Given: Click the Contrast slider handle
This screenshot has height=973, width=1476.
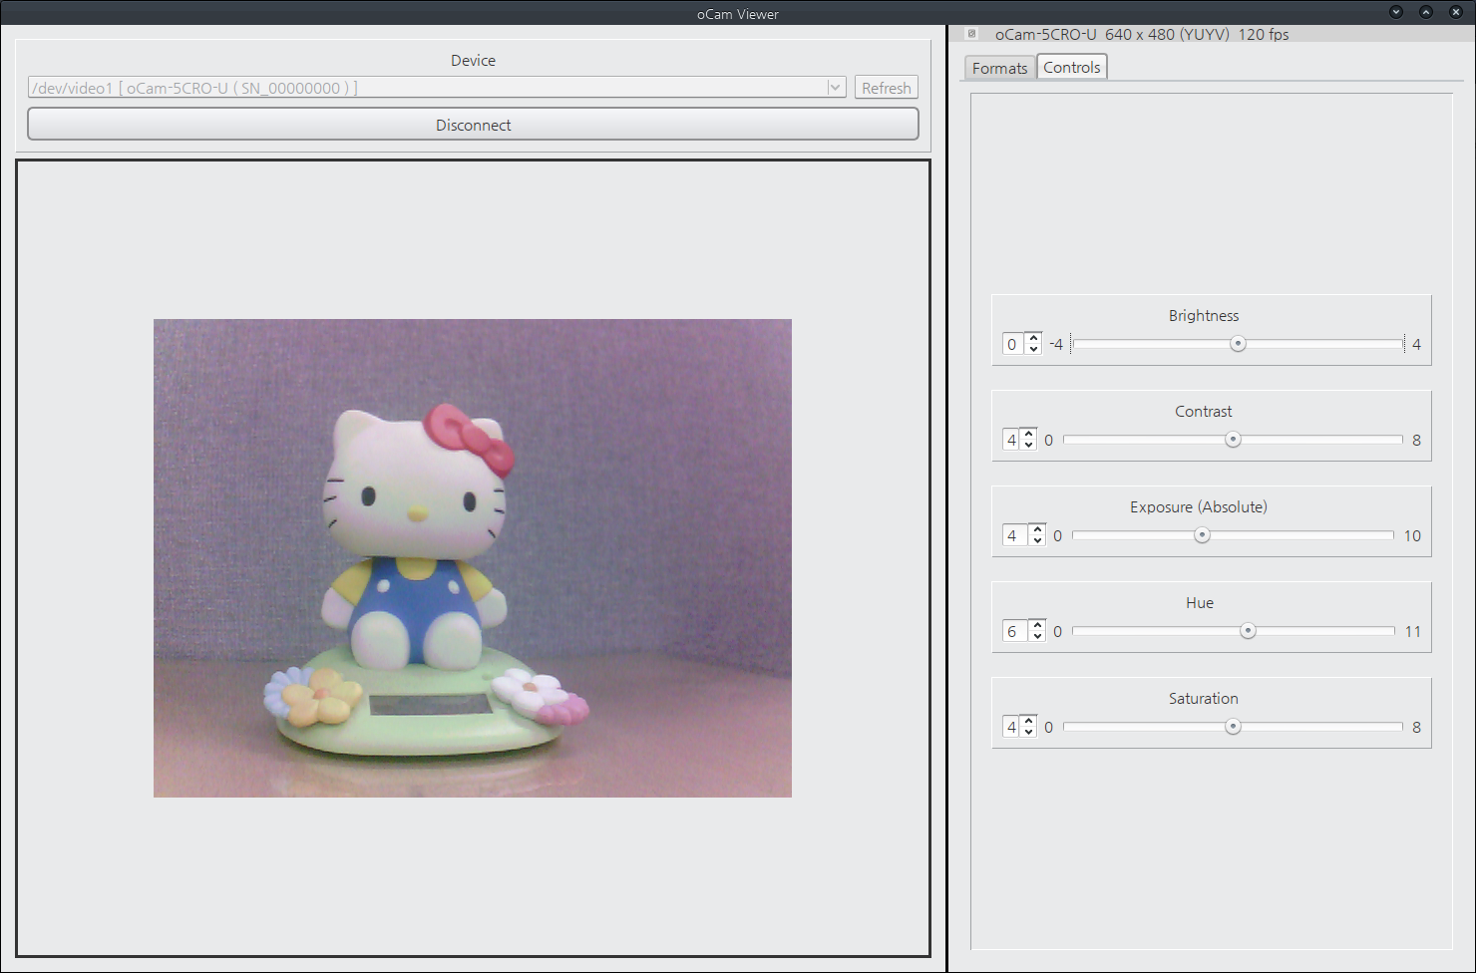Looking at the screenshot, I should (x=1233, y=440).
